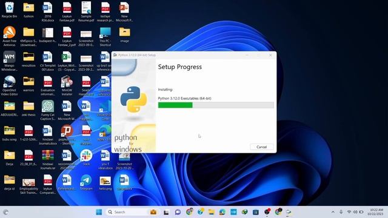The image size is (388, 218).
Task: Select the image folder on desktop
Action: 124,35
